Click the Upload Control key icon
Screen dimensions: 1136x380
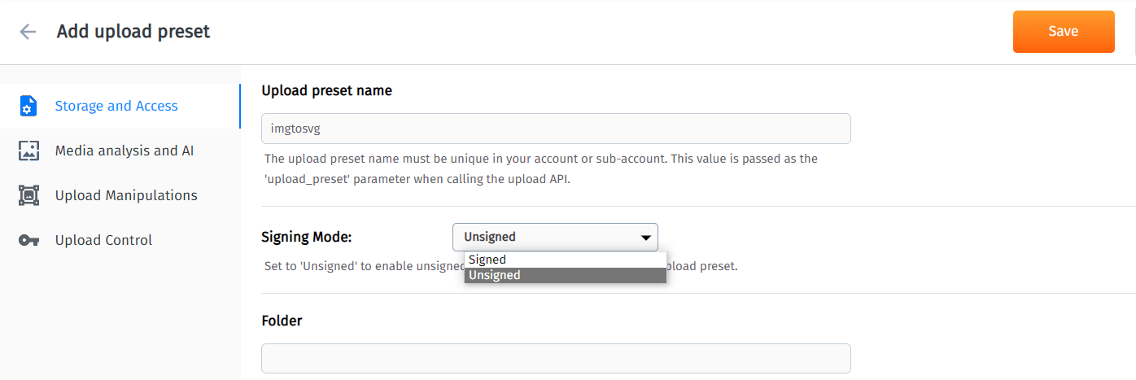coord(28,240)
